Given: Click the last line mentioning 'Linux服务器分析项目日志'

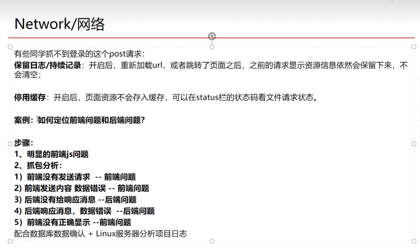Looking at the screenshot, I should click(100, 234).
